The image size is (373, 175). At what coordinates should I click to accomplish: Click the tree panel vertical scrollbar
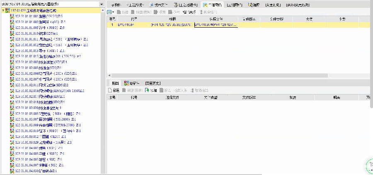tap(103, 91)
